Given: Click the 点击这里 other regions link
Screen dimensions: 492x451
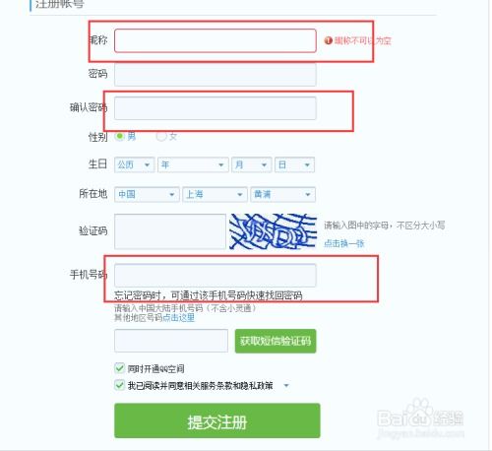Looking at the screenshot, I should tap(179, 317).
